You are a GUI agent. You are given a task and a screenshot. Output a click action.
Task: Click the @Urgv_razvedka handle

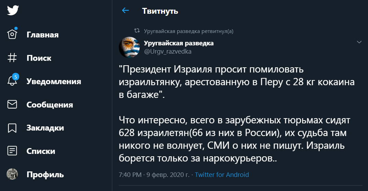168,52
